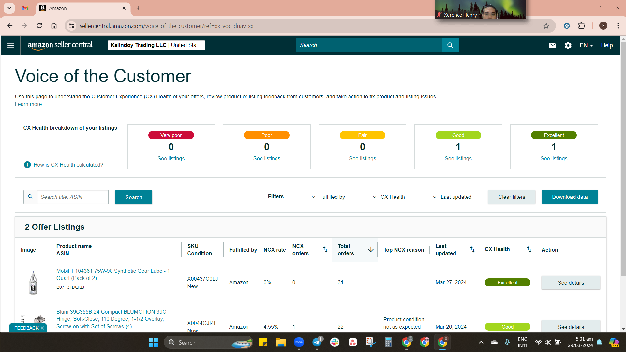Reload the page in the browser
The image size is (626, 352).
39,26
